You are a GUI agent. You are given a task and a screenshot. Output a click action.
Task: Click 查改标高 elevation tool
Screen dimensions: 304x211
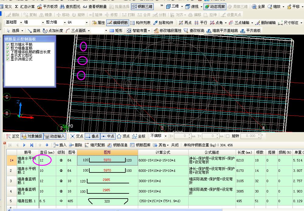(194, 31)
